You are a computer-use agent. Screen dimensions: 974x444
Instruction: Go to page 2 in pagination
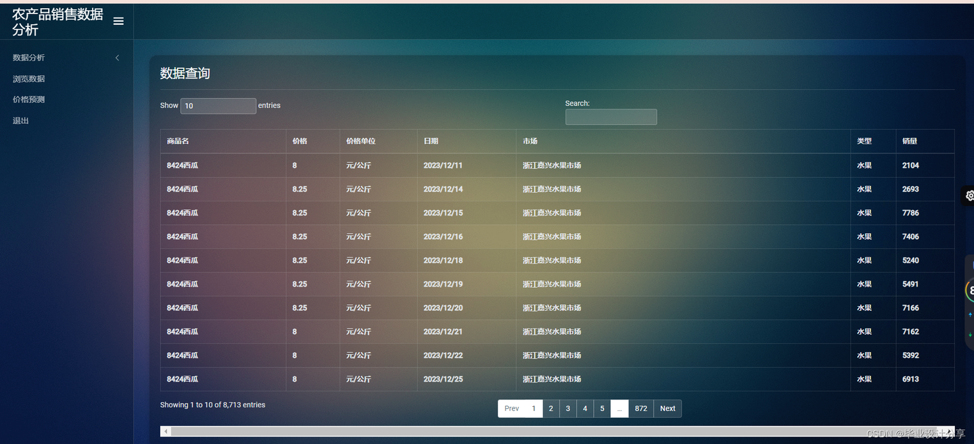click(551, 408)
